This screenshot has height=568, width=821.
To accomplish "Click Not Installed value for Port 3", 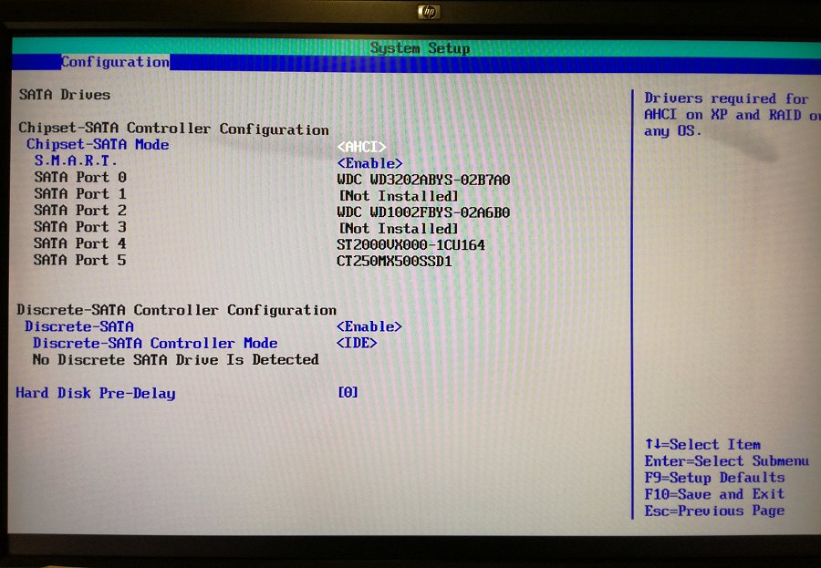I will (399, 229).
